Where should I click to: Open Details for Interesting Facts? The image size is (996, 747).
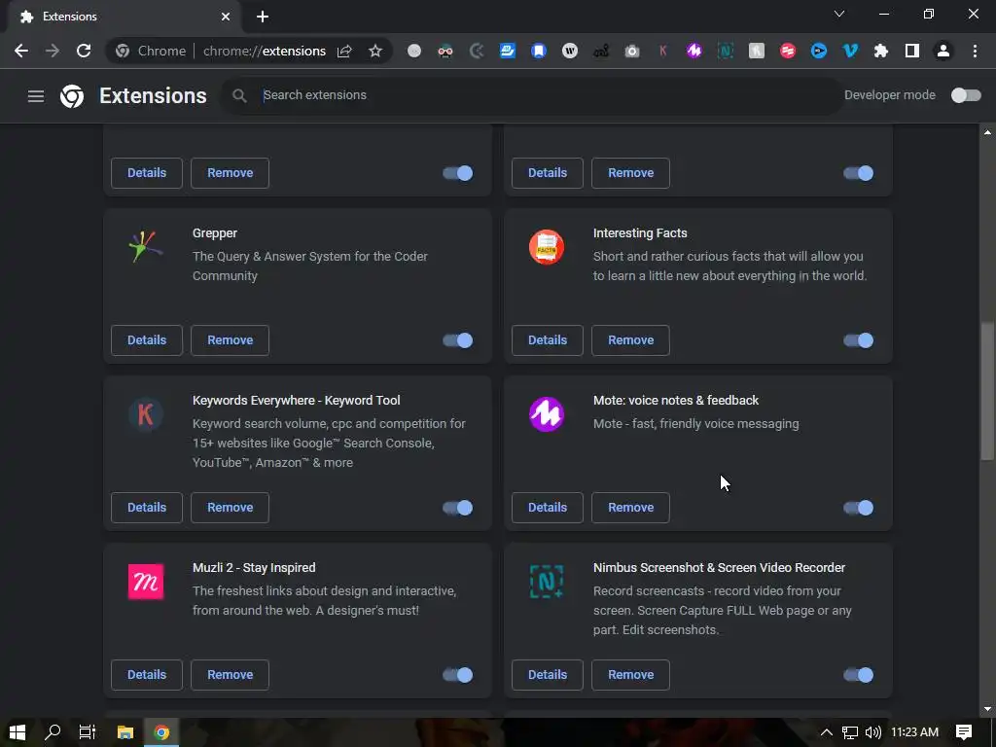(548, 340)
